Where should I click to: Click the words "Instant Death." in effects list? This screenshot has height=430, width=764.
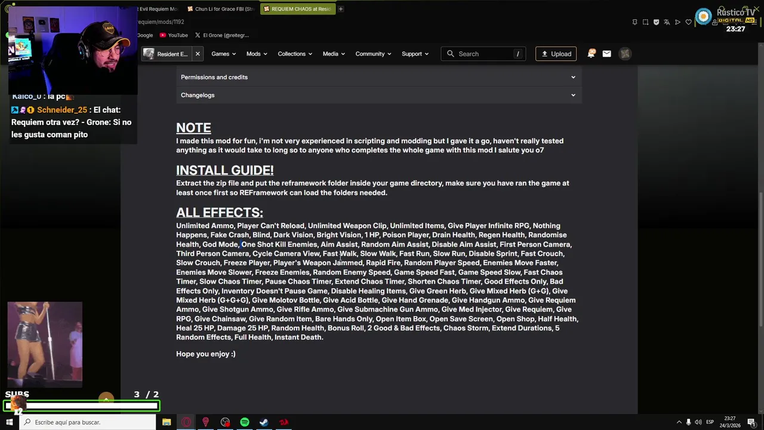[298, 337]
